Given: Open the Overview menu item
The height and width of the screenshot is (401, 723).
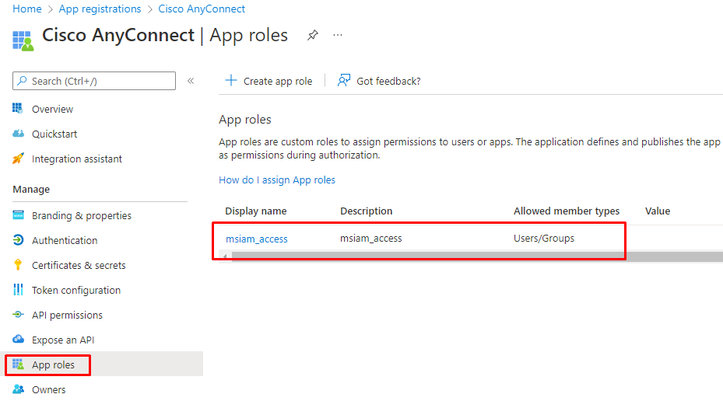Looking at the screenshot, I should (x=52, y=110).
